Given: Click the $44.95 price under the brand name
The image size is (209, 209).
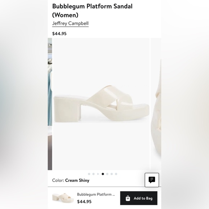Looking at the screenshot, I should 59,34.
